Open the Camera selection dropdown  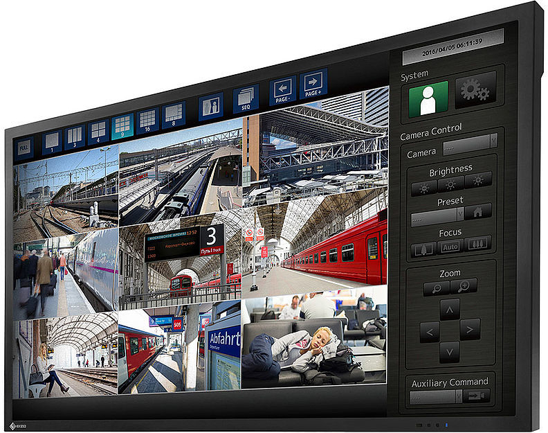[x=470, y=141]
